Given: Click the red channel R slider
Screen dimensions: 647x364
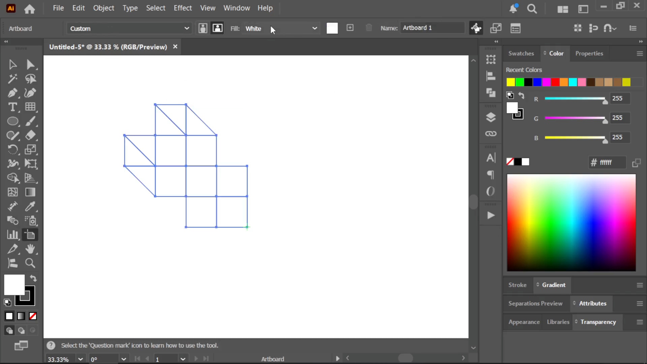Looking at the screenshot, I should [x=575, y=99].
